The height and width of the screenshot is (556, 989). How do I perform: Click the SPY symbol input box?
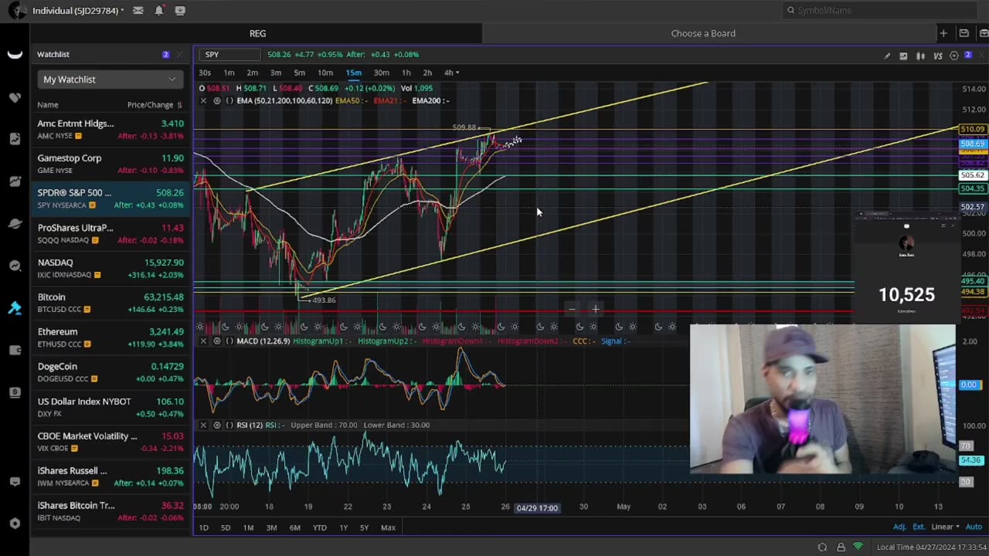(229, 55)
